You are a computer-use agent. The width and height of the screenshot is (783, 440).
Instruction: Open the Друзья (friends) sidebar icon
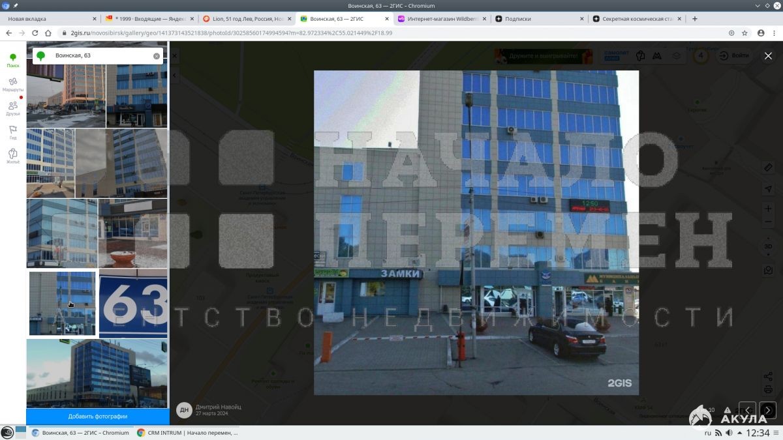click(x=12, y=108)
